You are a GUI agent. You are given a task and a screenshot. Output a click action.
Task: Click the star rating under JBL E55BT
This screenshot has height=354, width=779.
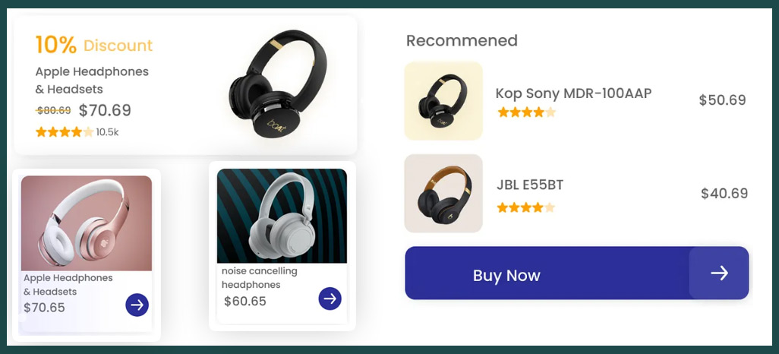click(x=526, y=207)
